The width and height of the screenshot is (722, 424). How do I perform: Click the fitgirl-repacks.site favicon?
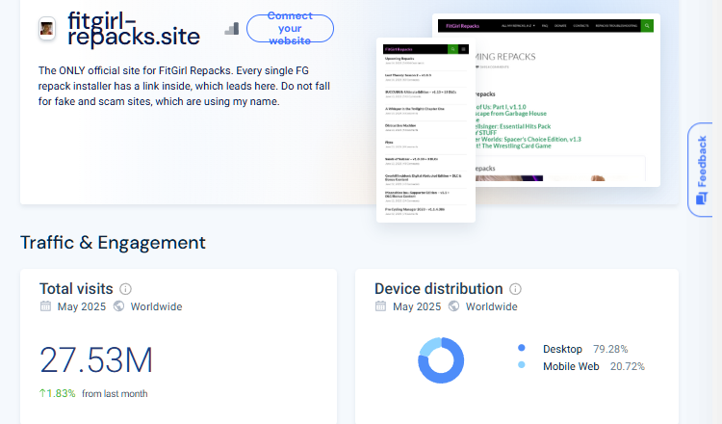point(47,29)
